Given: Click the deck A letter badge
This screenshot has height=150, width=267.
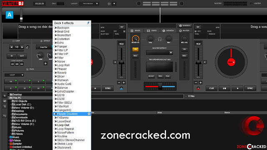Looking at the screenshot, I should click(x=10, y=15).
